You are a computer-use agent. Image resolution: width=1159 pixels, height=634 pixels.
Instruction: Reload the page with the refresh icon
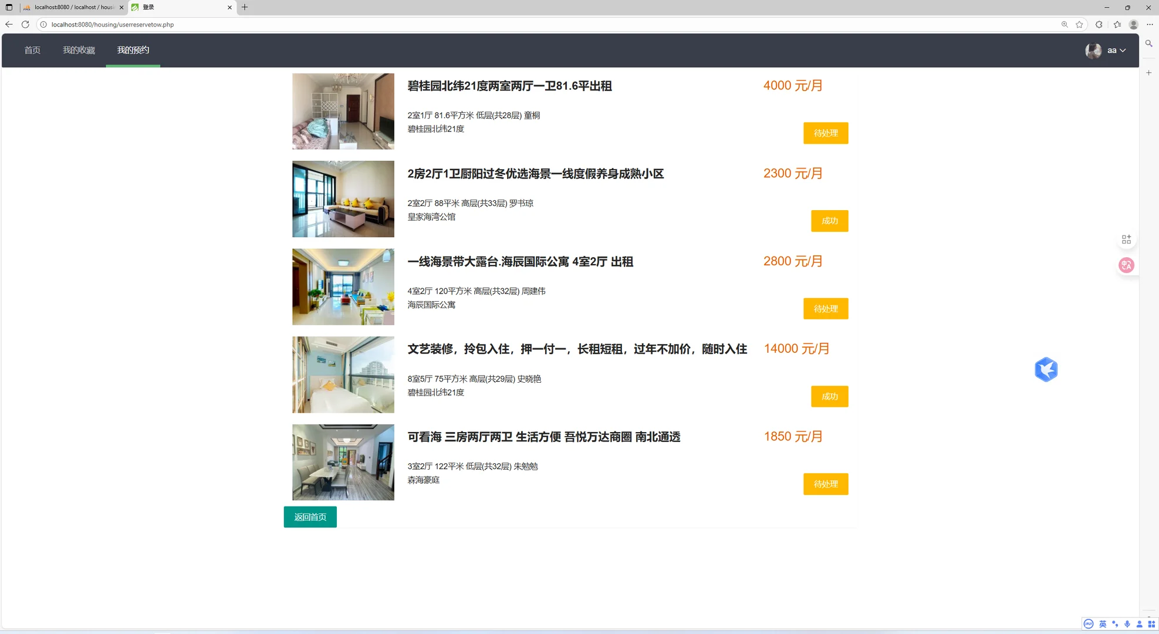[25, 25]
